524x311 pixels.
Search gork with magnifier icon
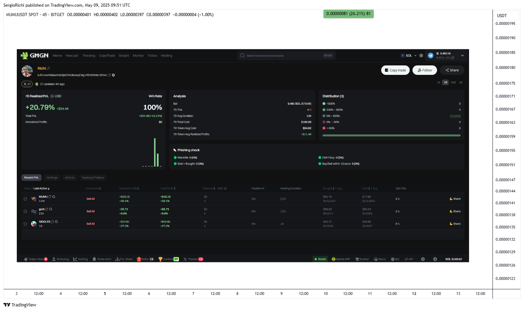(x=50, y=209)
